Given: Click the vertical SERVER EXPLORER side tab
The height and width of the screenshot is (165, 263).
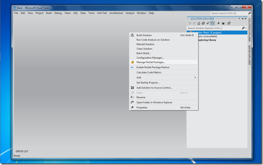Looking at the screenshot, I should point(250,55).
